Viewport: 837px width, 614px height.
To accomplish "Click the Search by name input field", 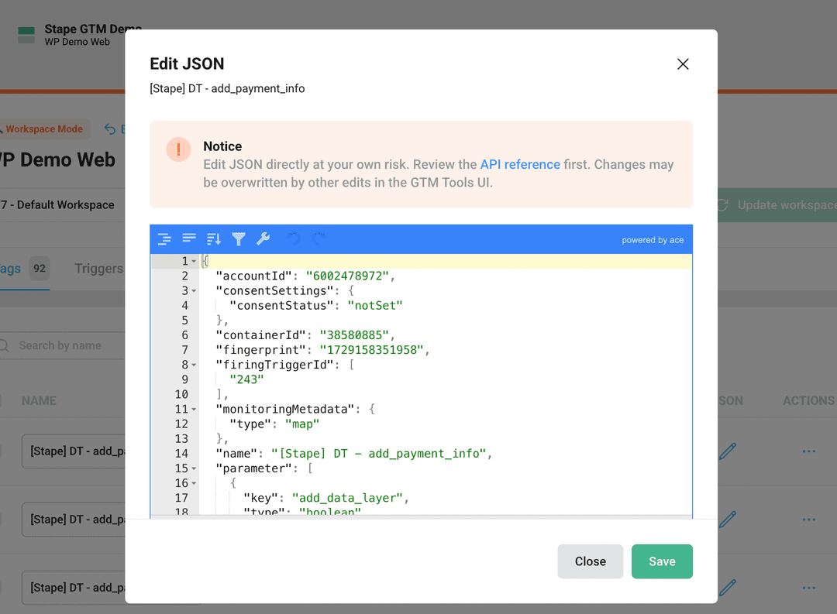I will [x=62, y=345].
